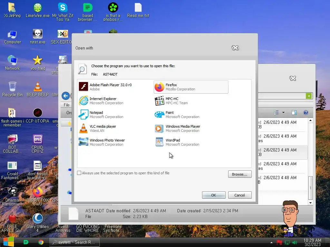Choose Firefox in the program list
The image size is (330, 247).
pyautogui.click(x=191, y=87)
